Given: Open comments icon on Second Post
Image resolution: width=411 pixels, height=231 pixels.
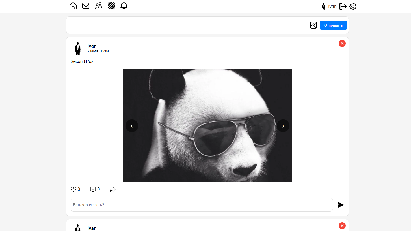Looking at the screenshot, I should [x=93, y=189].
